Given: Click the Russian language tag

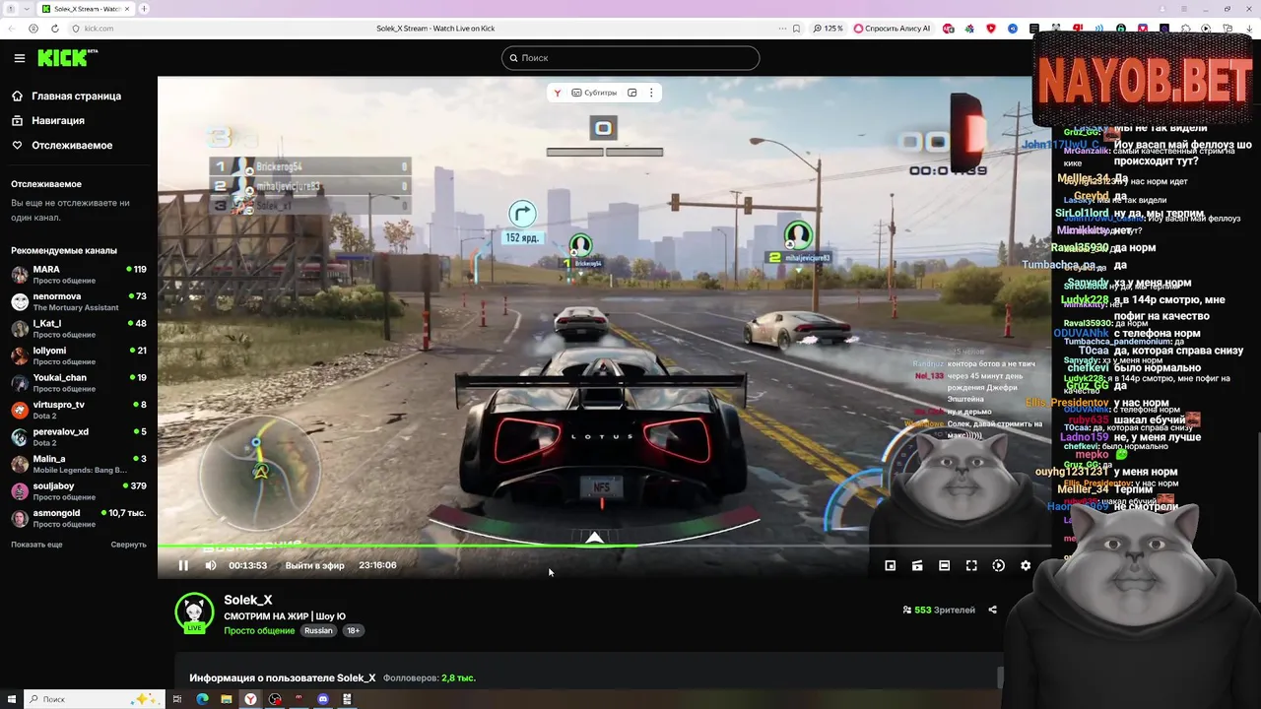Looking at the screenshot, I should click(318, 630).
